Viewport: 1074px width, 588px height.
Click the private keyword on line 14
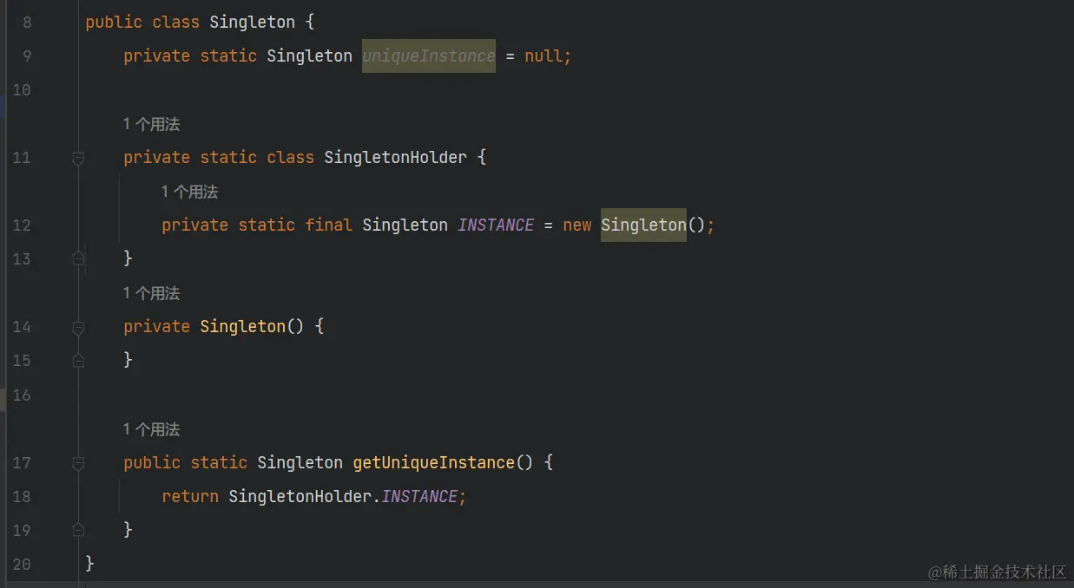pos(157,327)
